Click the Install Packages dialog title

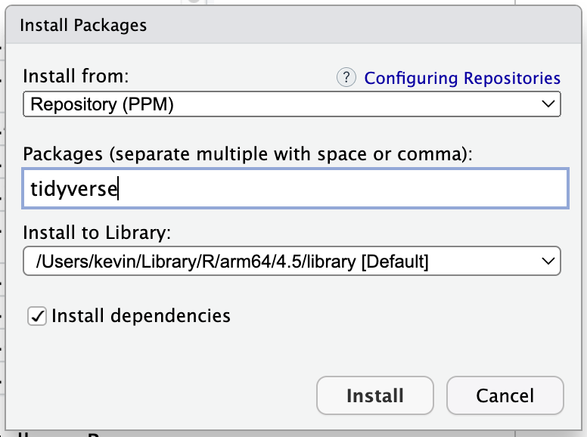(x=83, y=26)
